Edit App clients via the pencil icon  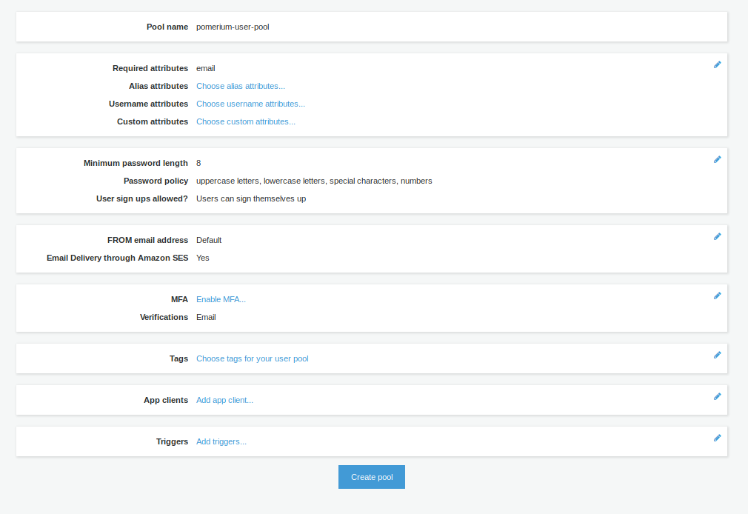(x=717, y=396)
